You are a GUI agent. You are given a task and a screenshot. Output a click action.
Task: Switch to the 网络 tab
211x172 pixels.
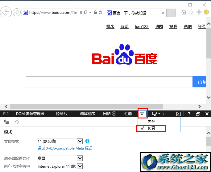(x=107, y=114)
